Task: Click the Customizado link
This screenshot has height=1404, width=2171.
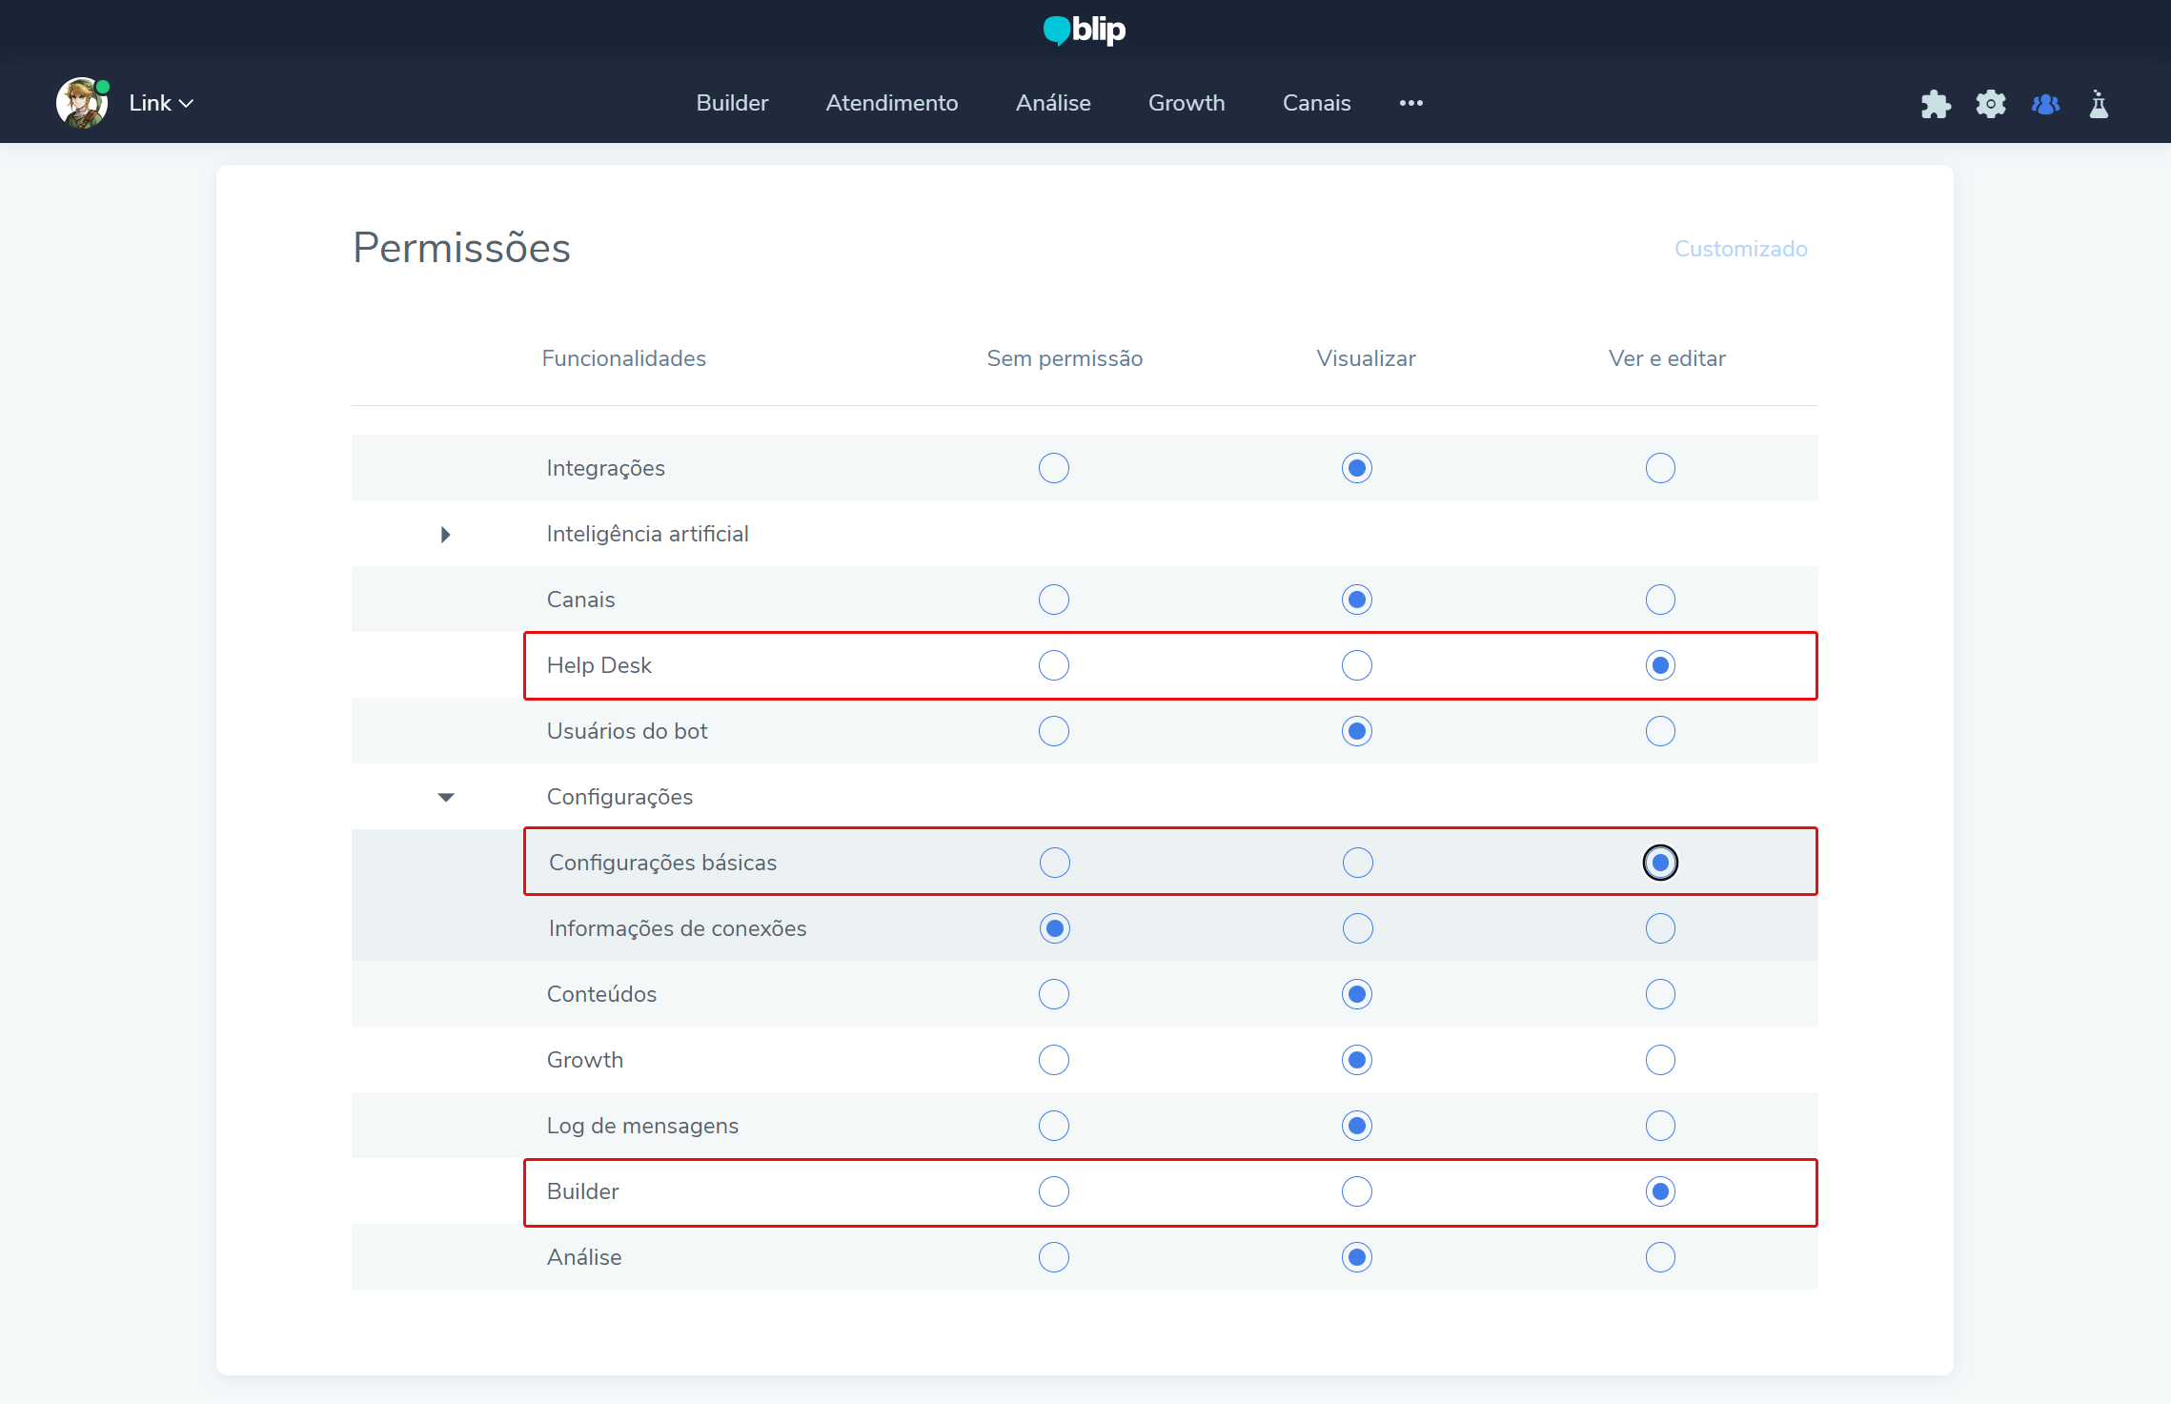Action: [1740, 249]
